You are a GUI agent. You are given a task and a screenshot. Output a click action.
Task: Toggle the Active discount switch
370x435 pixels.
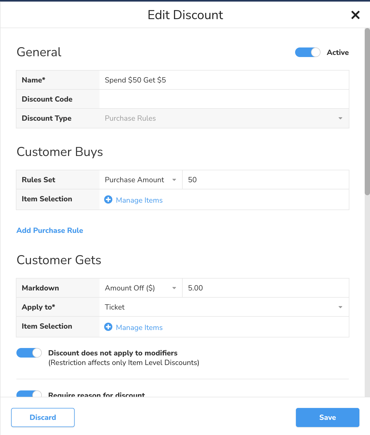pos(307,53)
